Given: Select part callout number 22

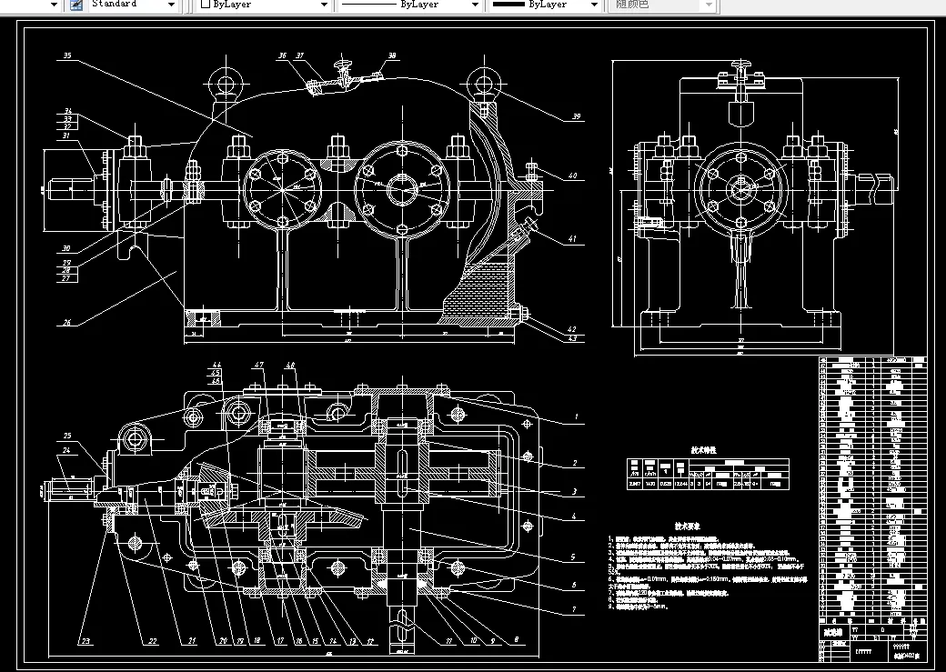Looking at the screenshot, I should click(x=153, y=641).
